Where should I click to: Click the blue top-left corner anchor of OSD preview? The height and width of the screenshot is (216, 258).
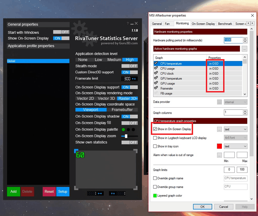click(x=76, y=151)
